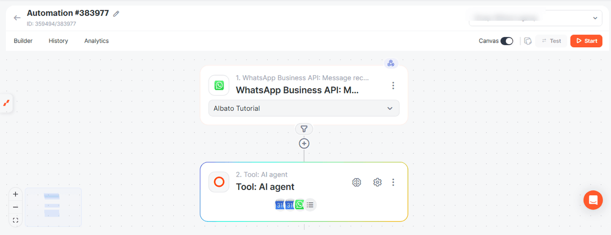Open the filter icon below step 1
The image size is (611, 235).
304,129
